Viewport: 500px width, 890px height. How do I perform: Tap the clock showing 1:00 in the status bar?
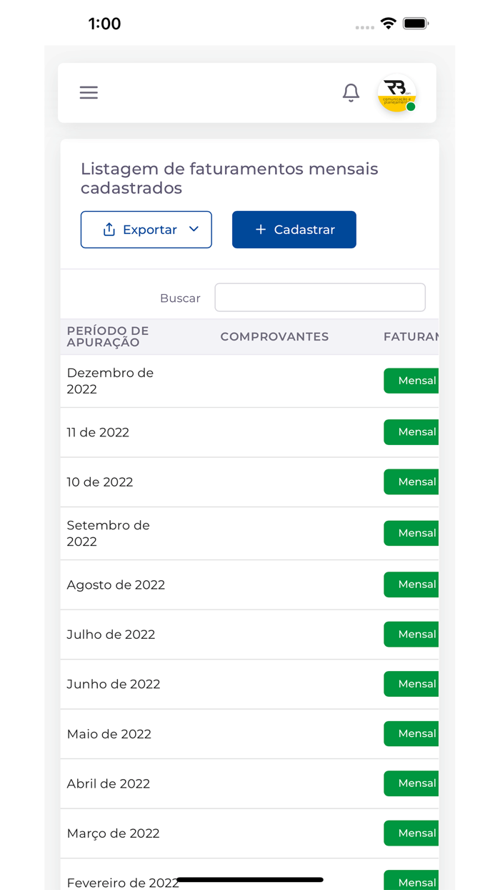[x=104, y=23]
